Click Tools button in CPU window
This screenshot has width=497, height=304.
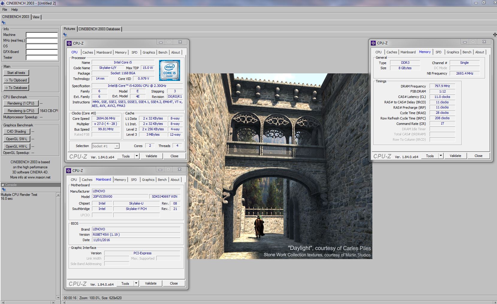pyautogui.click(x=126, y=156)
